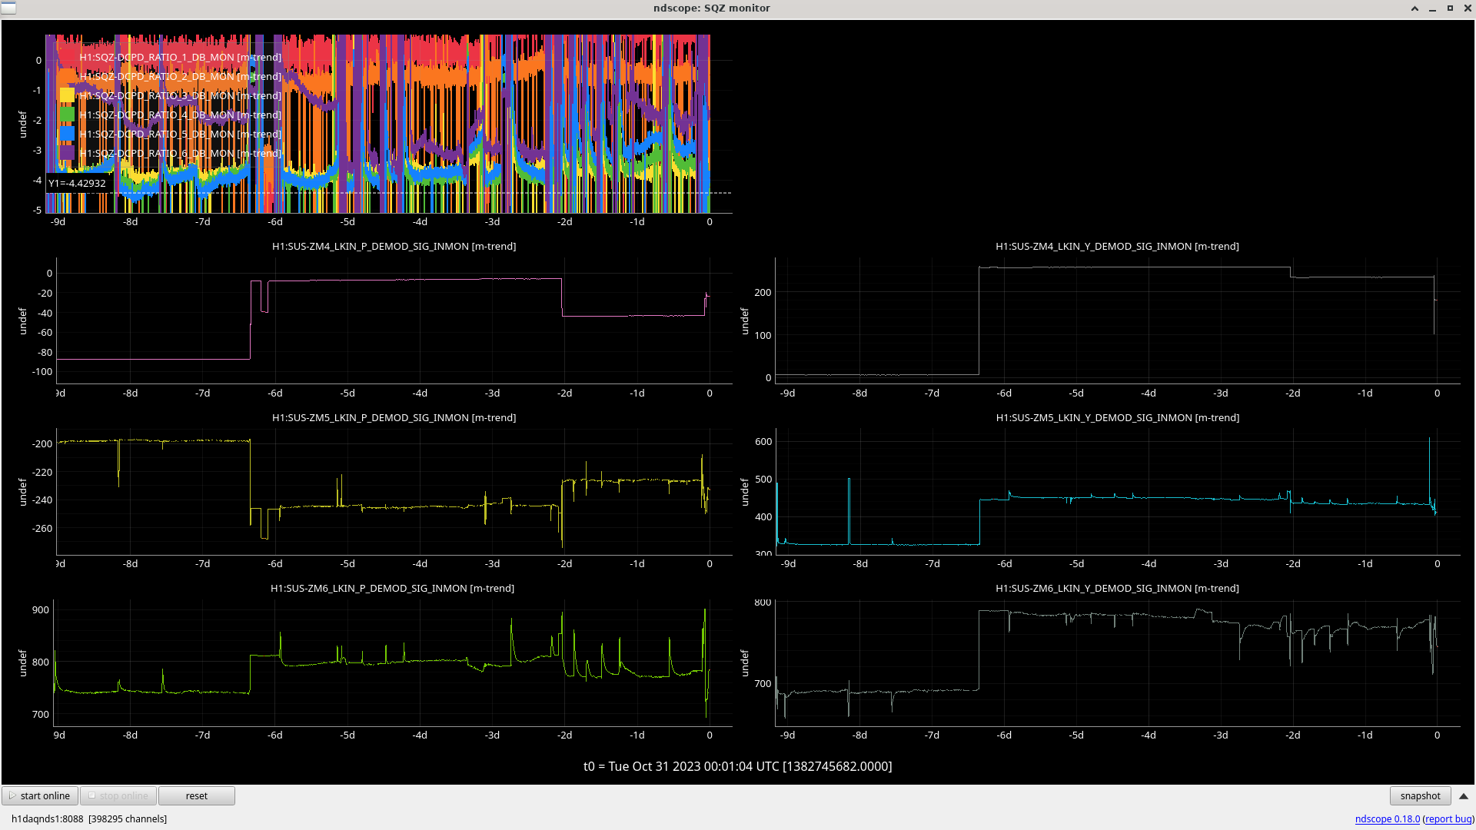1476x830 pixels.
Task: Click the 600 y-axis tick on ZM5 yaw plot
Action: (763, 442)
